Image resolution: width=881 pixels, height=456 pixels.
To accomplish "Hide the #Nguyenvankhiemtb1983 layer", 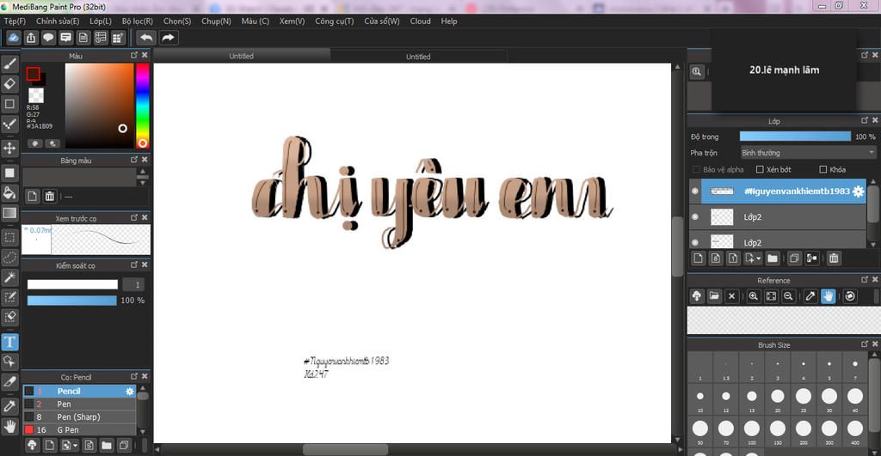I will tap(695, 192).
